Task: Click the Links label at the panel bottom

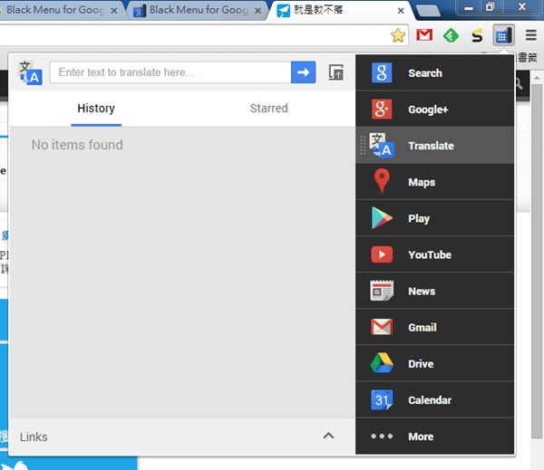Action: click(x=34, y=436)
